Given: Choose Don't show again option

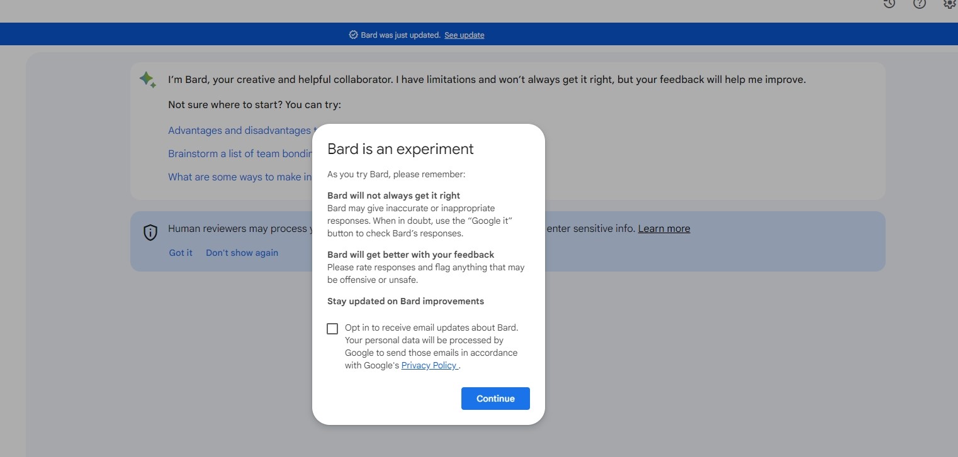Looking at the screenshot, I should click(242, 253).
